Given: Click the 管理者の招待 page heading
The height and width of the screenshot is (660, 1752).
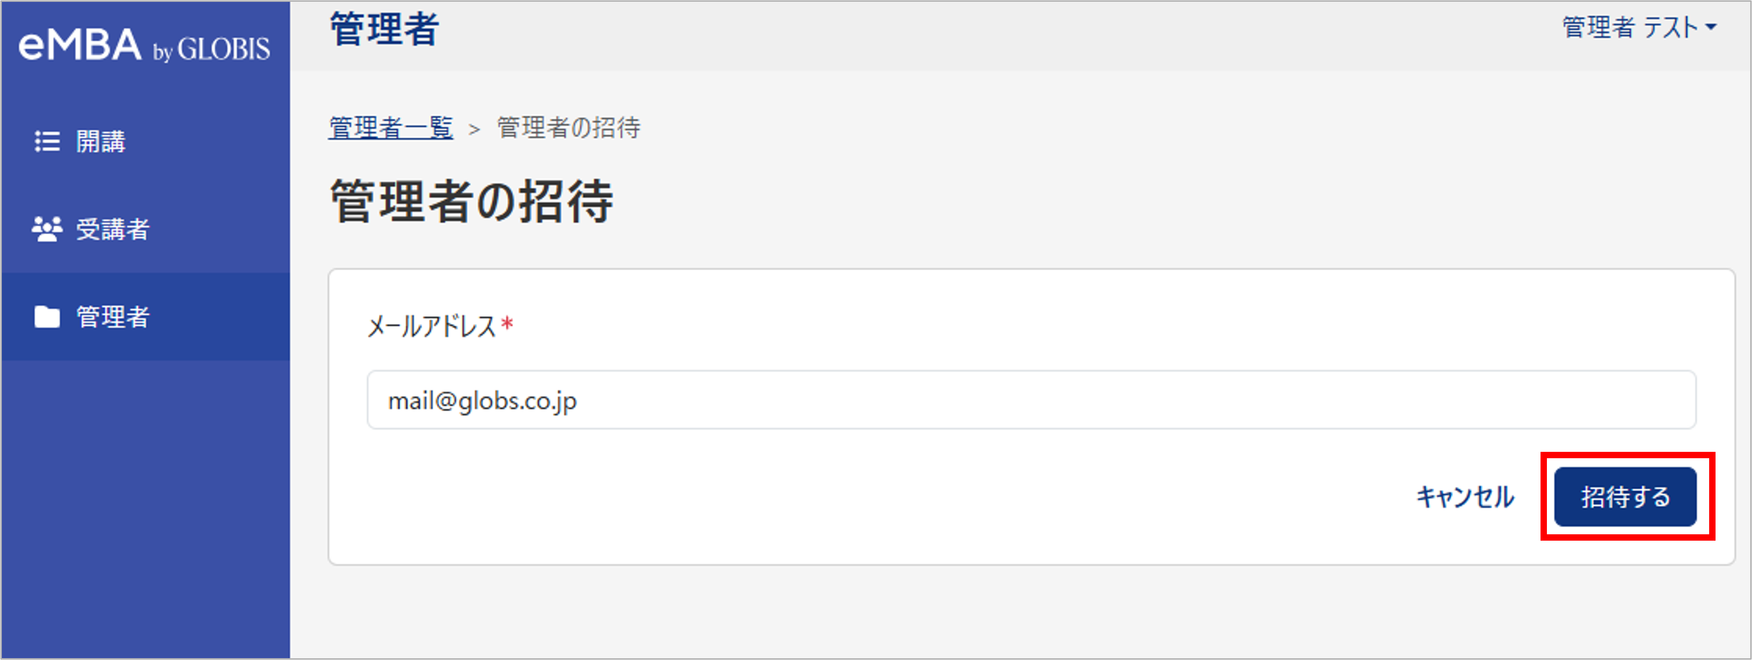Looking at the screenshot, I should tap(472, 202).
